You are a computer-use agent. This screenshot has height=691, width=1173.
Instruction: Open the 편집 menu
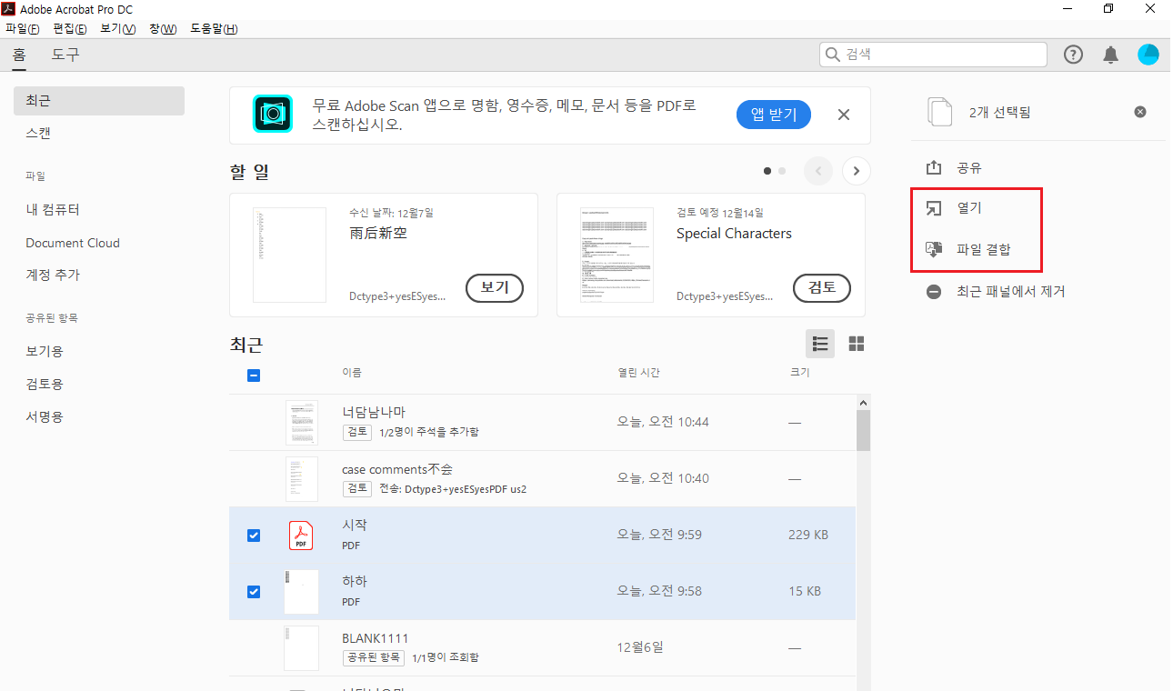(70, 29)
